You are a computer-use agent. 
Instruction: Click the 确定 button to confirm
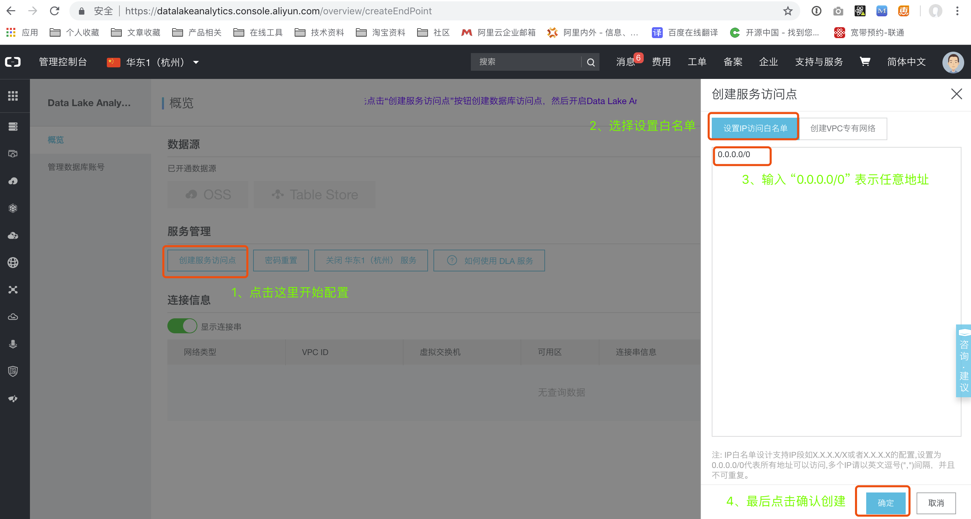tap(886, 503)
